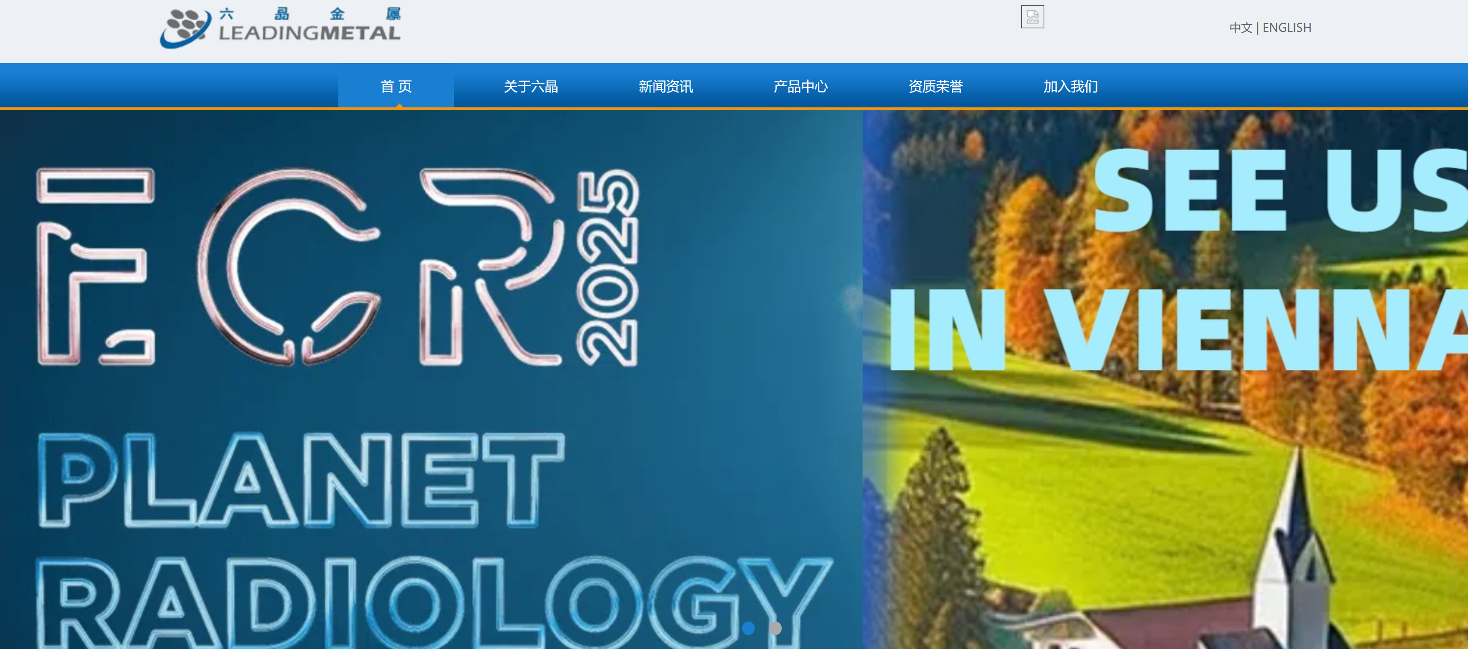Select the second gray carousel dot
Viewport: 1468px width, 649px height.
click(x=775, y=628)
